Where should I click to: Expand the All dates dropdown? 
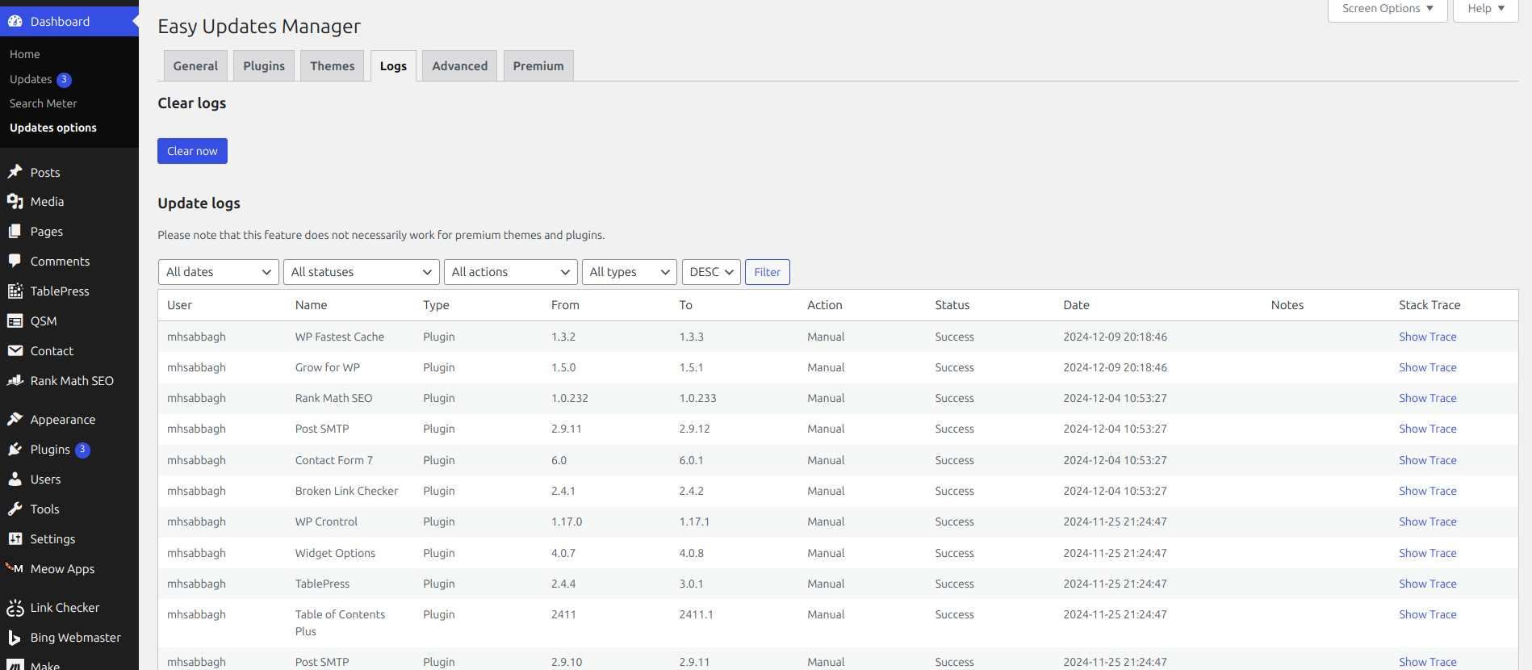[218, 272]
